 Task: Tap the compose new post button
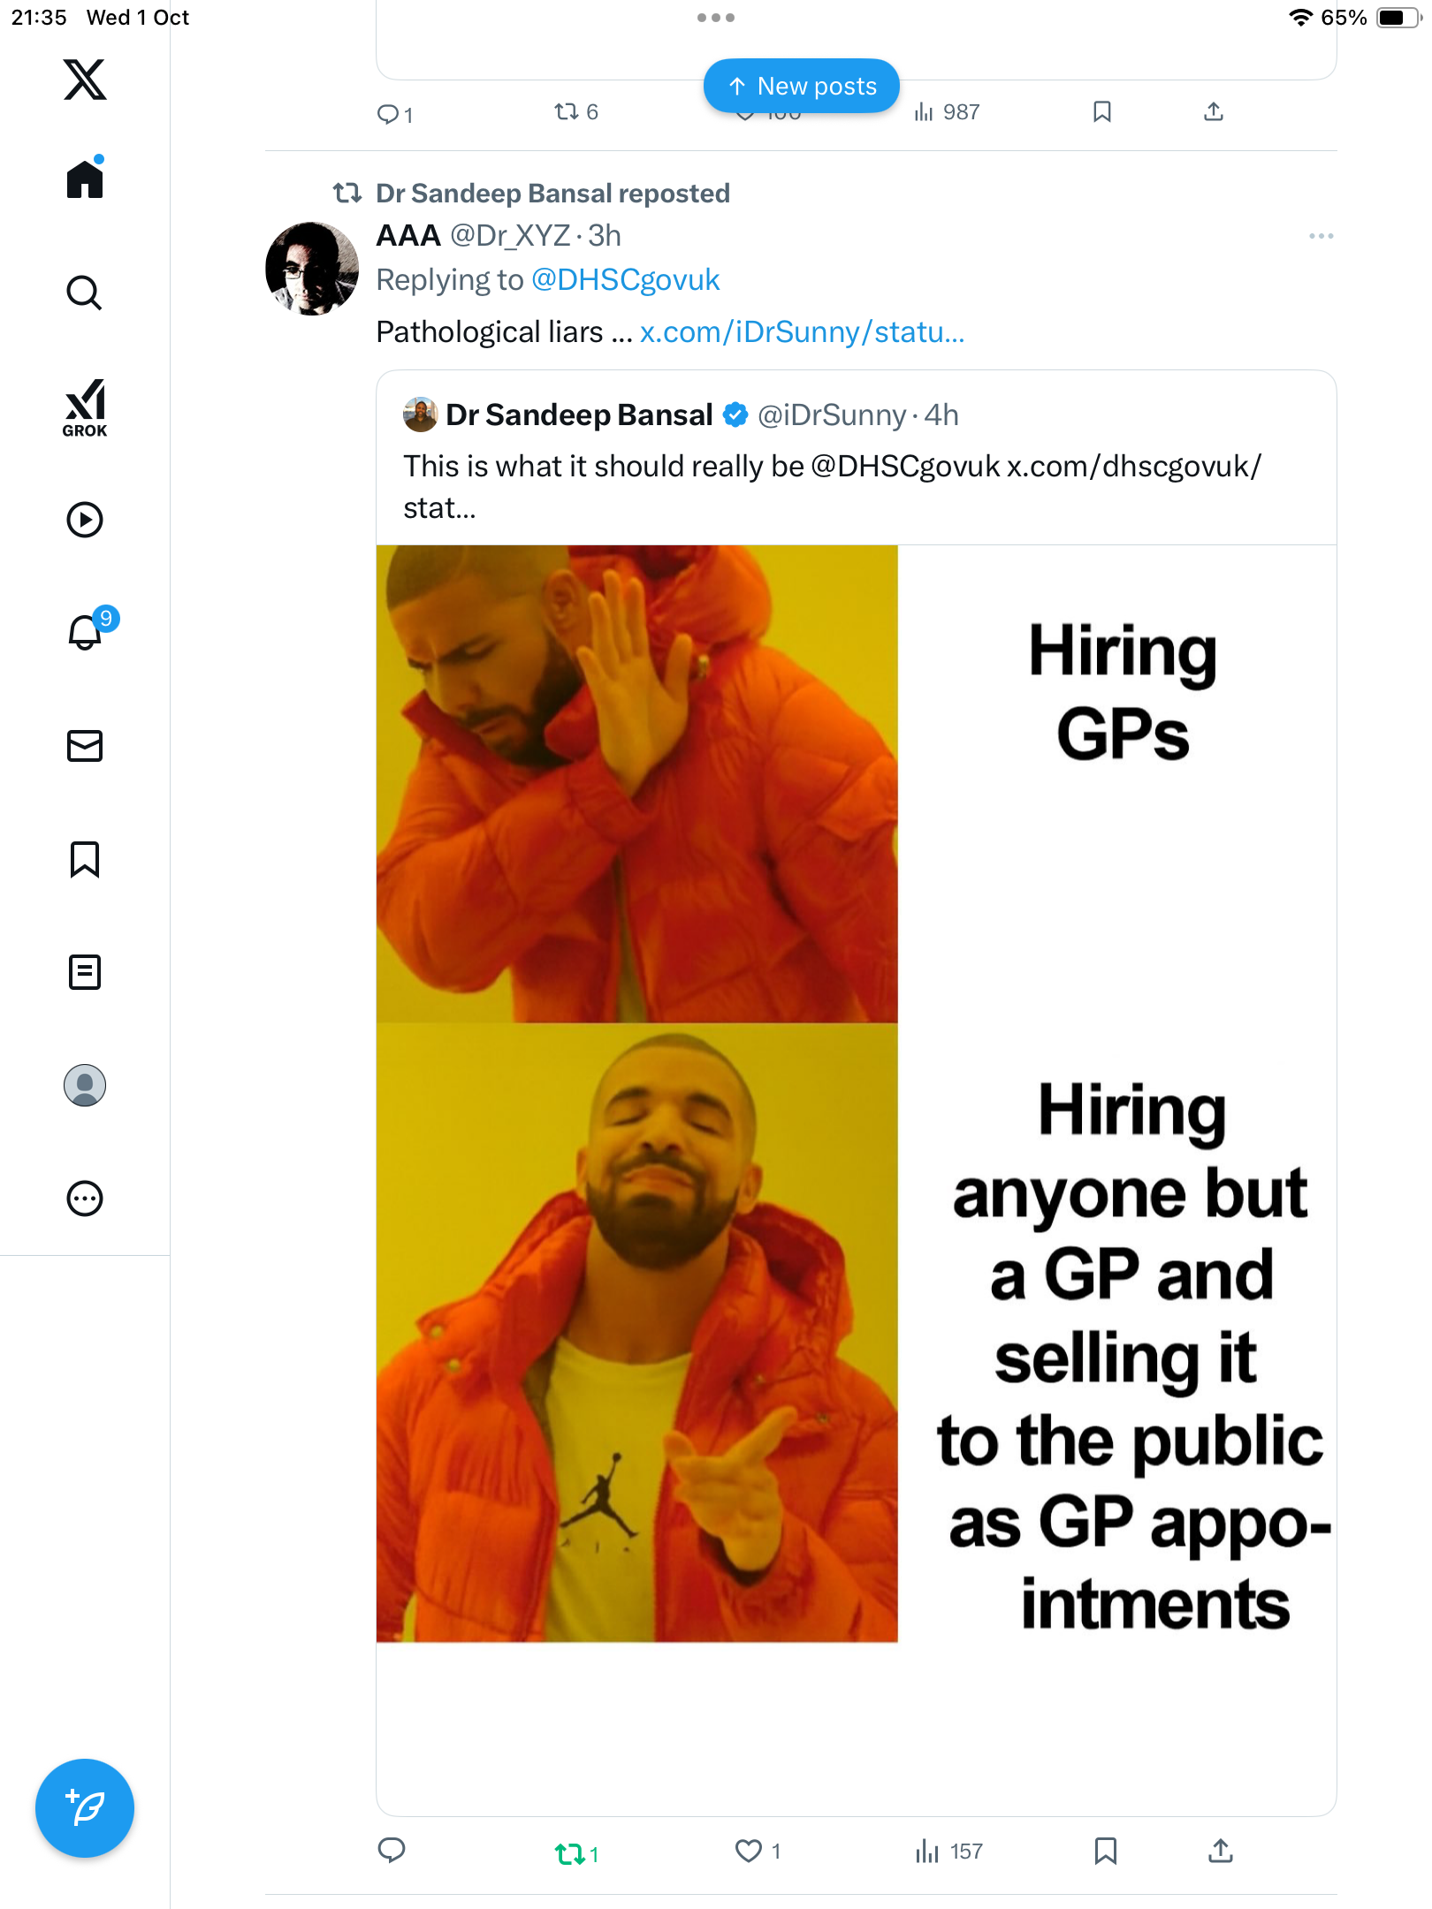coord(85,1808)
